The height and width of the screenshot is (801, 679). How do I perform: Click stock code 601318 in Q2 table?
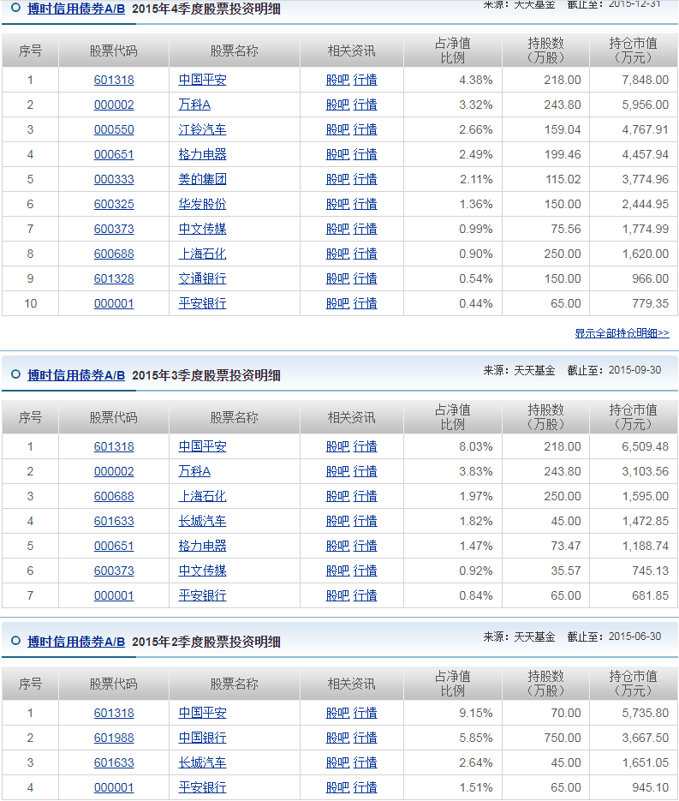point(114,713)
